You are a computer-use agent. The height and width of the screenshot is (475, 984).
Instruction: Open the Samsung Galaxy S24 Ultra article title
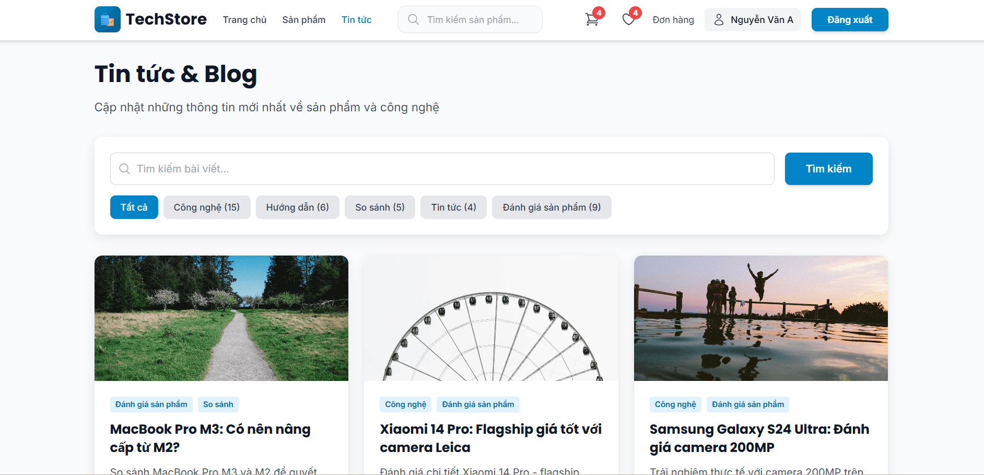(759, 438)
